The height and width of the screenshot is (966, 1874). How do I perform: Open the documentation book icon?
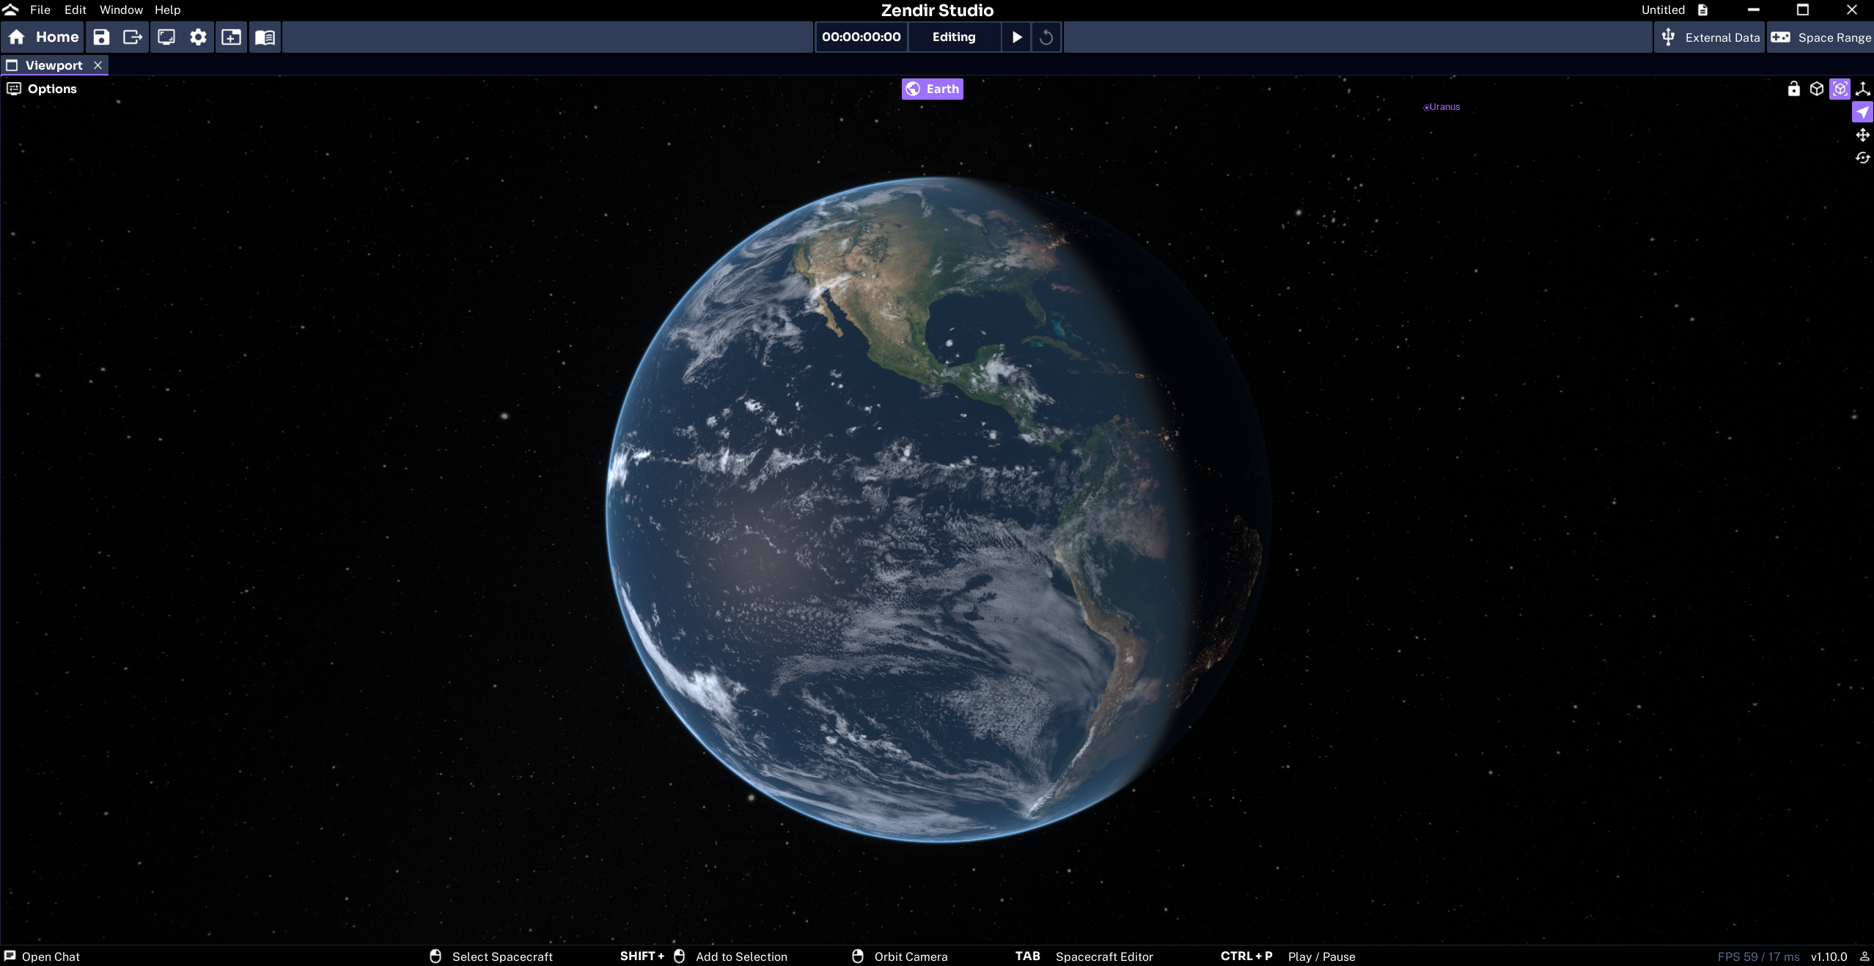point(265,37)
